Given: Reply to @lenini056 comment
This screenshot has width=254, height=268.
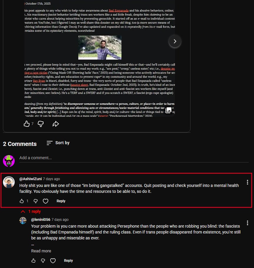Looking at the screenshot, I should tap(68, 260).
